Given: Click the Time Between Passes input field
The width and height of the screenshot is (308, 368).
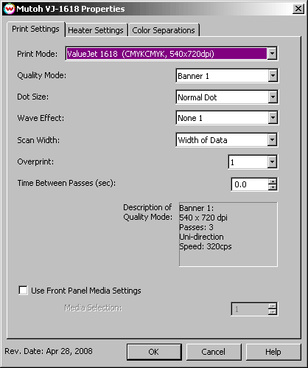Looking at the screenshot, I should click(x=250, y=184).
